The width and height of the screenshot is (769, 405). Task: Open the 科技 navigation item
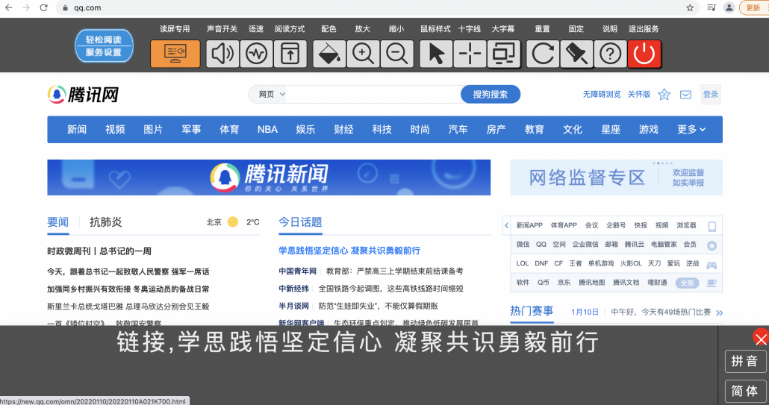click(x=382, y=129)
